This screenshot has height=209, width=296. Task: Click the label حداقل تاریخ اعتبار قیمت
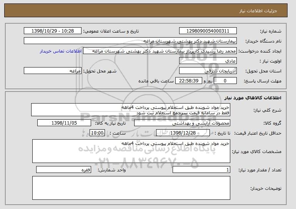pos(258,133)
